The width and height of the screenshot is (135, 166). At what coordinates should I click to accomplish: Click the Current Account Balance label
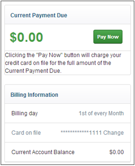(43, 152)
